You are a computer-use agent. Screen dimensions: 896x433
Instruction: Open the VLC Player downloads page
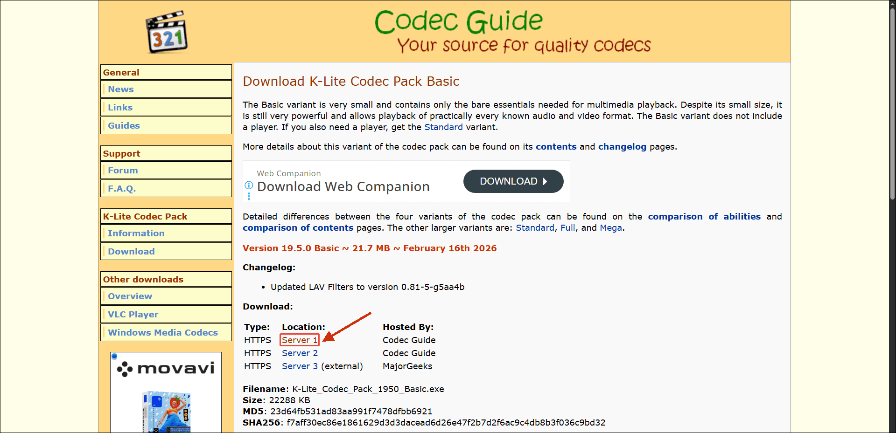133,314
